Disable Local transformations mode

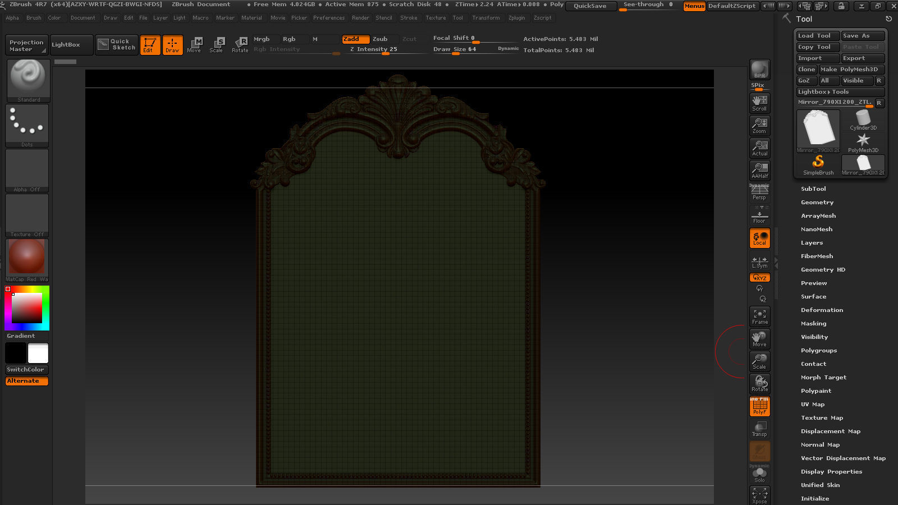coord(759,238)
